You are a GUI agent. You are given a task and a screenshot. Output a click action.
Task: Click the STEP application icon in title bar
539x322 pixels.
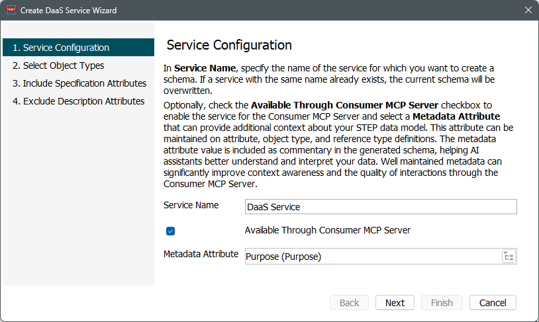click(x=11, y=11)
